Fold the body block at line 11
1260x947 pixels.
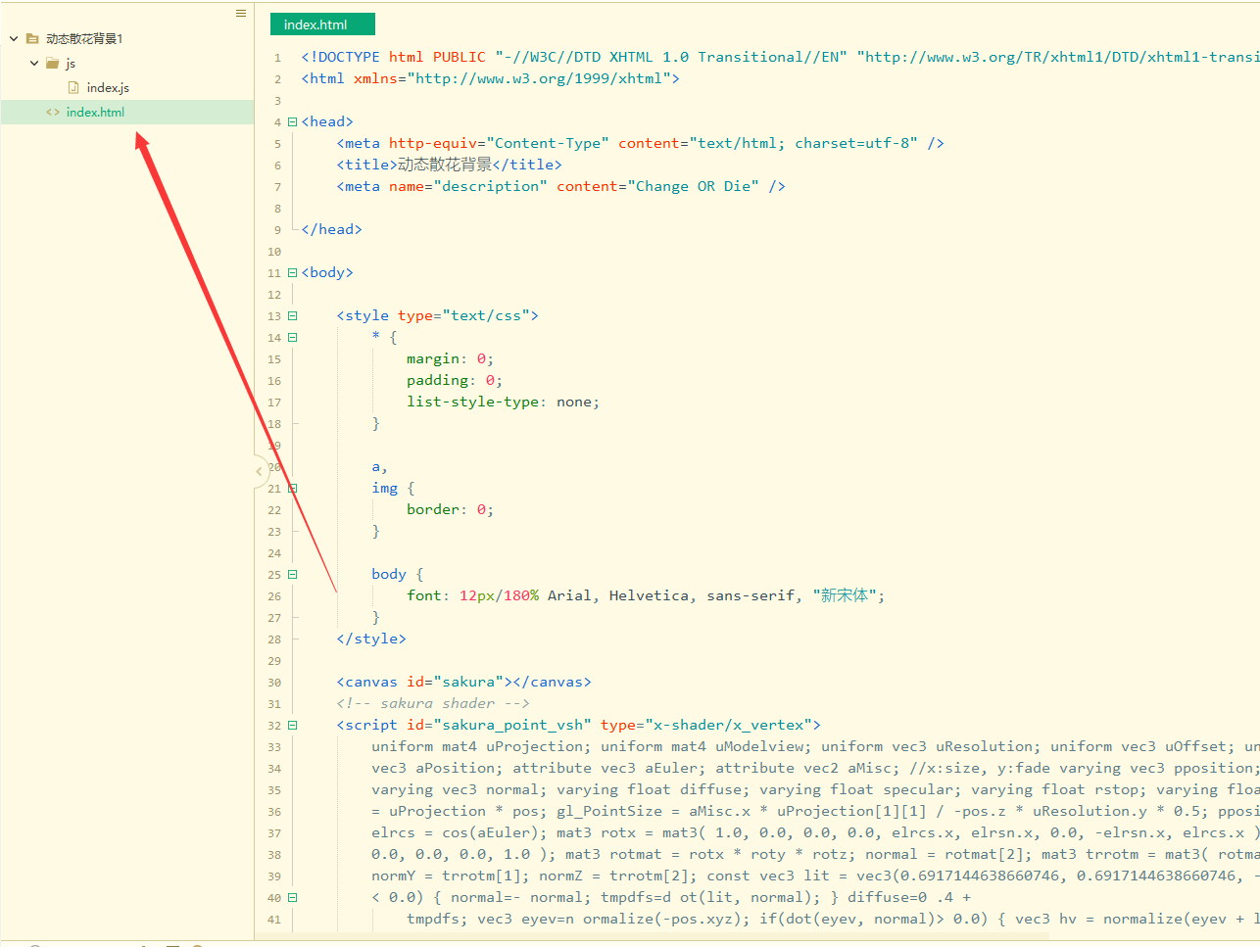[x=292, y=273]
